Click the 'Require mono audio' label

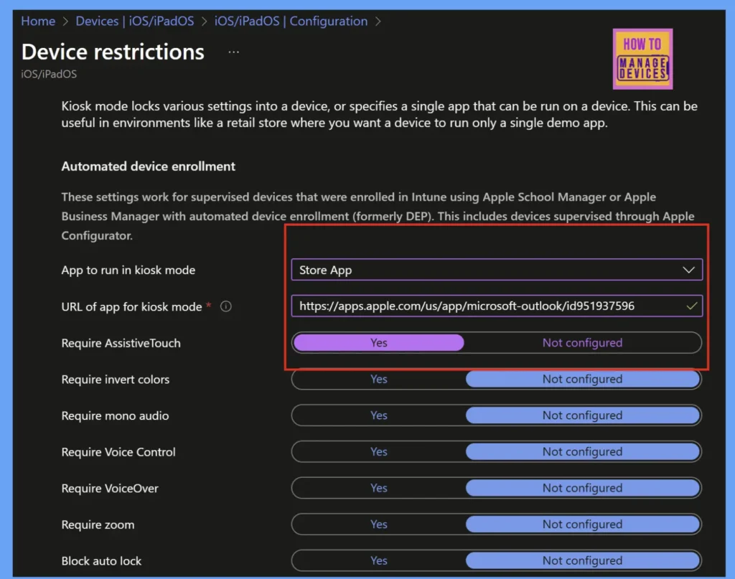pyautogui.click(x=115, y=415)
